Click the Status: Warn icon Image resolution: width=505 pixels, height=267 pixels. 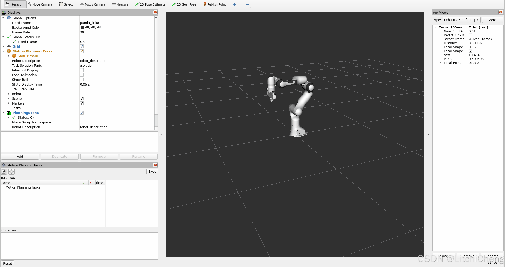[x=14, y=56]
